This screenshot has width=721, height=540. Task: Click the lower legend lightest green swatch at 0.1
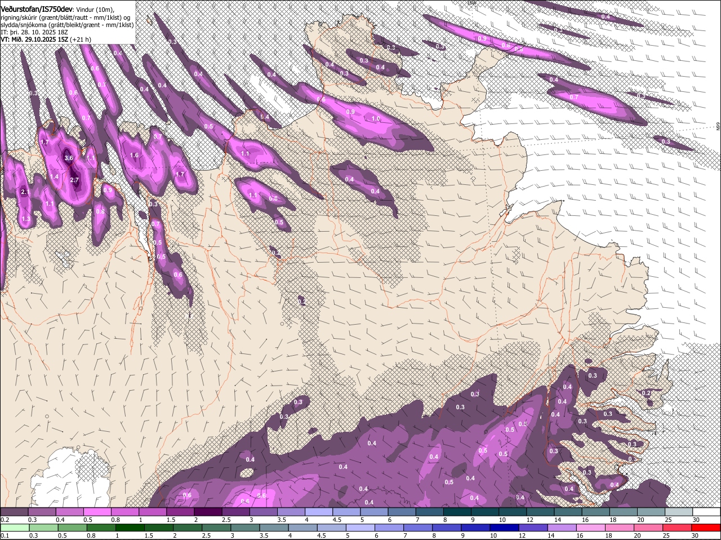click(14, 528)
